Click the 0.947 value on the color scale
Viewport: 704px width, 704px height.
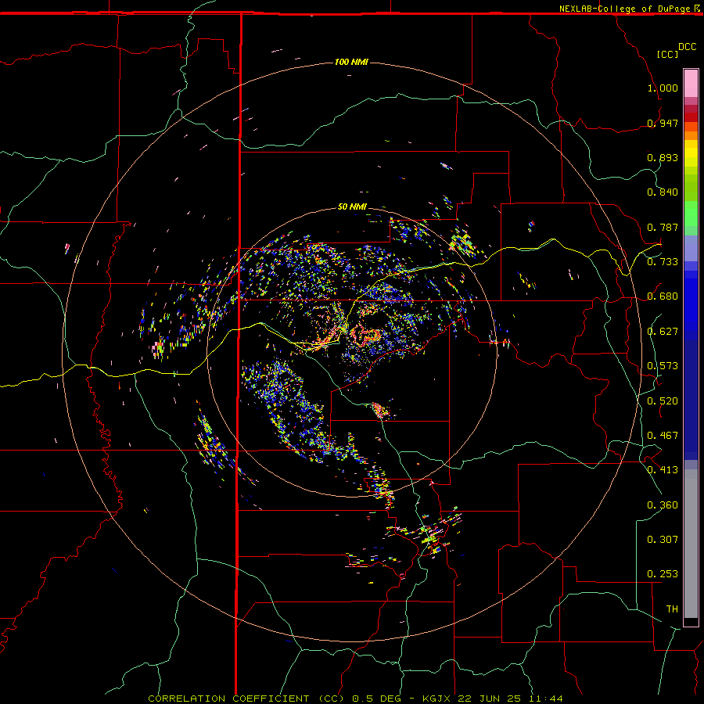click(x=663, y=123)
